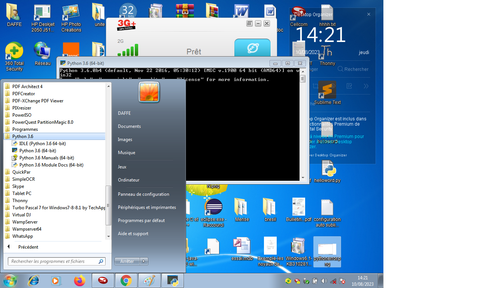This screenshot has height=288, width=477.
Task: Open helloword.py desktop file
Action: click(327, 172)
